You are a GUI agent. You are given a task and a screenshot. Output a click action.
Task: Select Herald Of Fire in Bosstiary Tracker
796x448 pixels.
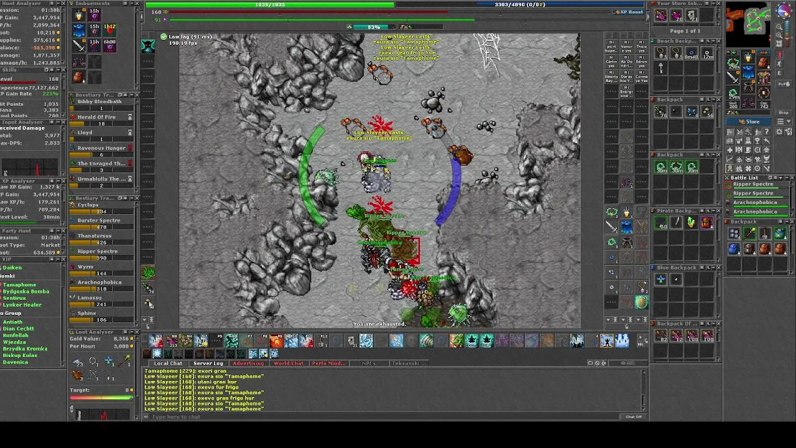point(101,119)
